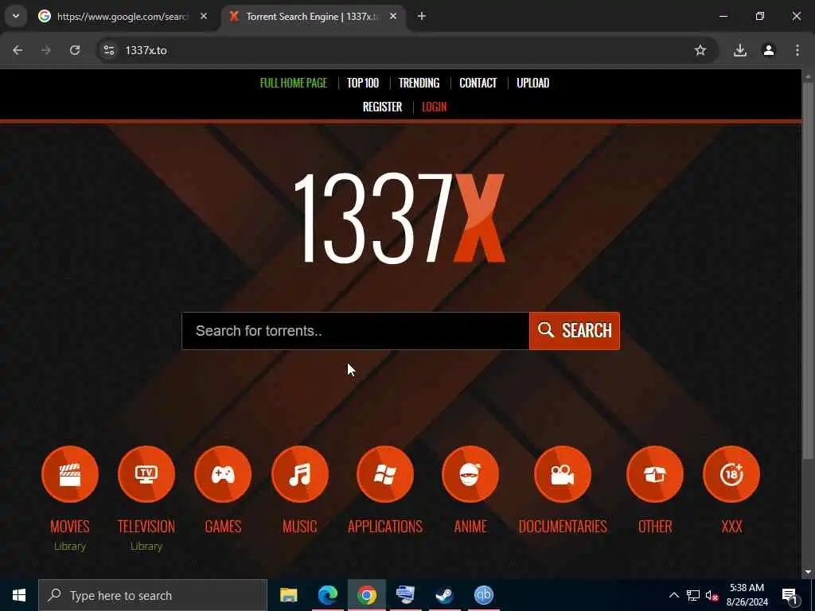Open the Top 100 page
This screenshot has height=611, width=815.
pos(363,83)
